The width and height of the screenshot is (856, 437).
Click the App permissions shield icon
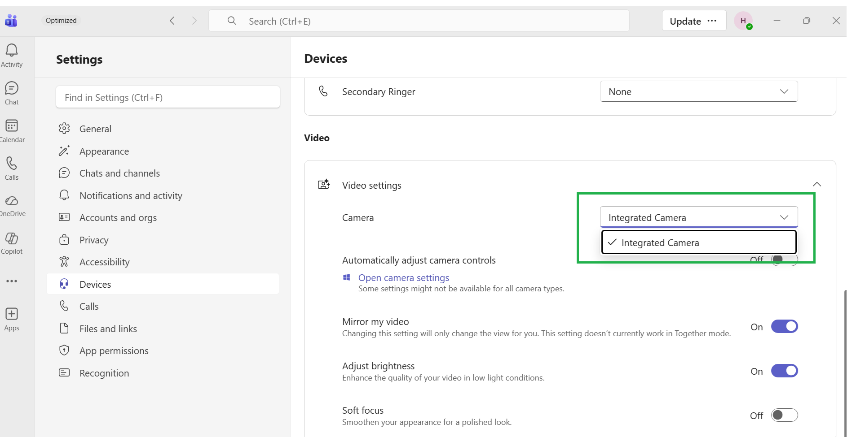tap(64, 350)
